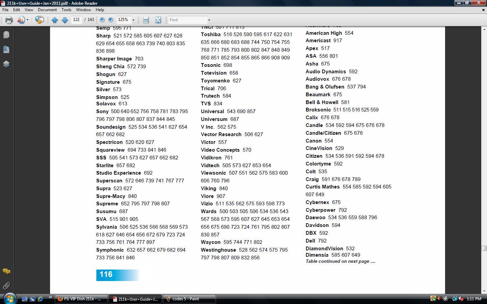The image size is (487, 304).
Task: Open the Edit menu
Action: (16, 10)
